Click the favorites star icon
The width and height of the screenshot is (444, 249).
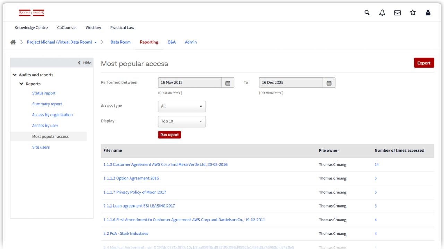point(413,13)
